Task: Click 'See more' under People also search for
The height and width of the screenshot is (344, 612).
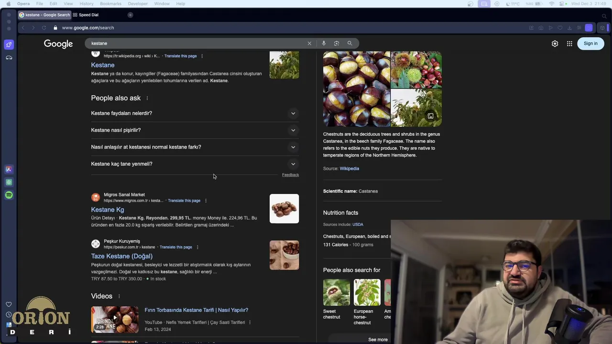Action: click(x=378, y=340)
